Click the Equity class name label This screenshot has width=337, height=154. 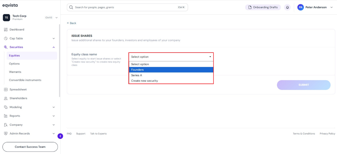(x=84, y=55)
